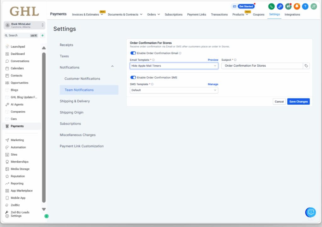Open the phone call icon in the header

[271, 6]
